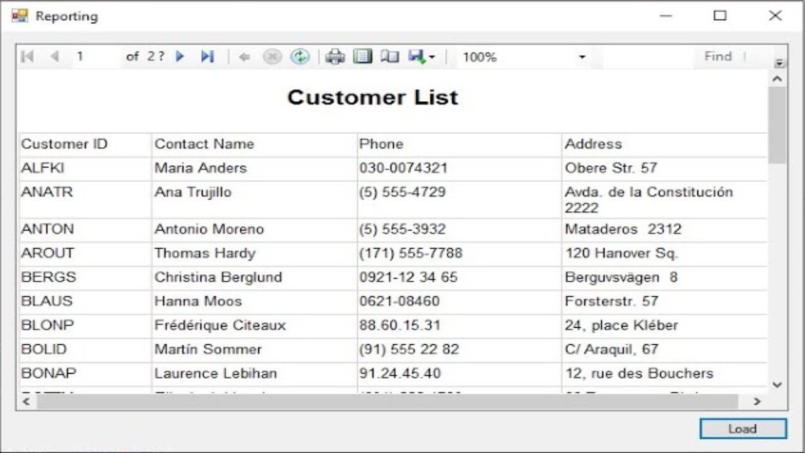Click phone number 88.60.15.31
805x453 pixels.
click(x=400, y=326)
